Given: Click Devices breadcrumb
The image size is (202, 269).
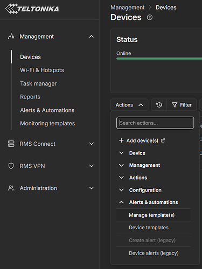Looking at the screenshot, I should 166,8.
